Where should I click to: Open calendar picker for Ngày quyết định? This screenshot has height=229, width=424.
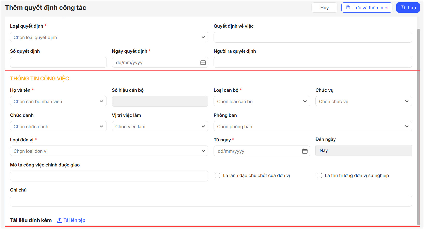(203, 63)
